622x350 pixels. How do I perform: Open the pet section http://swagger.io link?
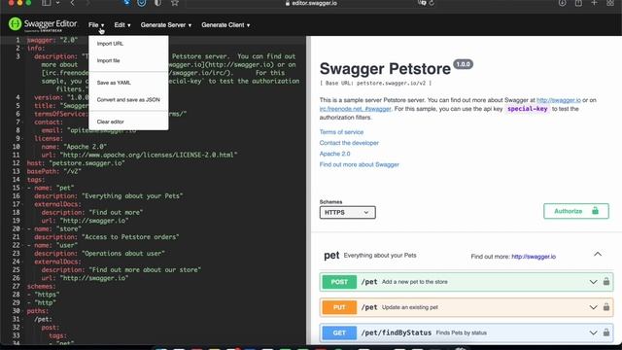(534, 257)
